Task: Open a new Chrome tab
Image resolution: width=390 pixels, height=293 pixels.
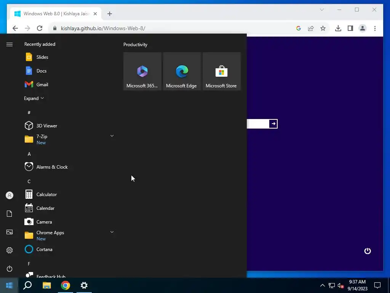Action: (x=110, y=14)
